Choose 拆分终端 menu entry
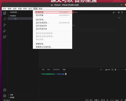Screen dimensions: 126x101 [53, 15]
